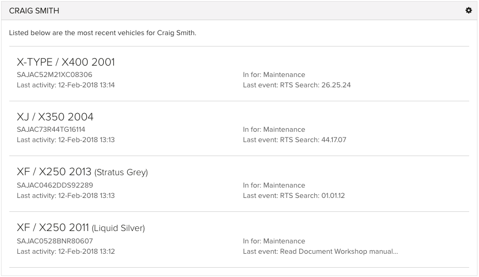Click Last activity 12-Feb-2018 13:14
Viewport: 479px width, 277px height.
66,85
